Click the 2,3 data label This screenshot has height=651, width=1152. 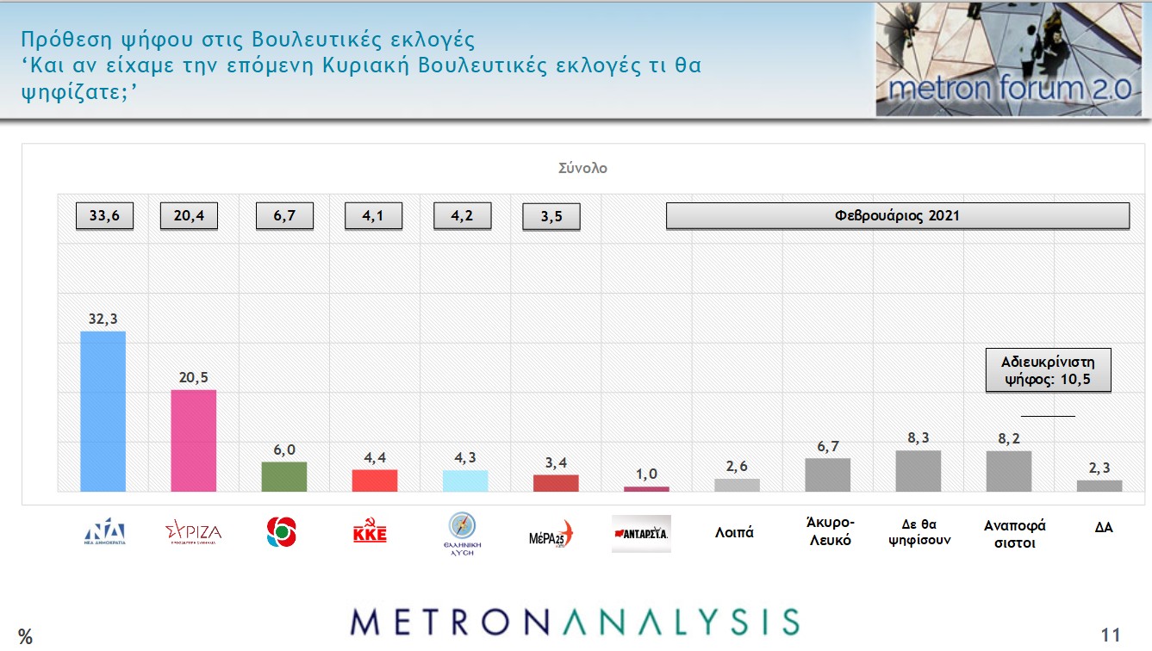click(x=1099, y=467)
